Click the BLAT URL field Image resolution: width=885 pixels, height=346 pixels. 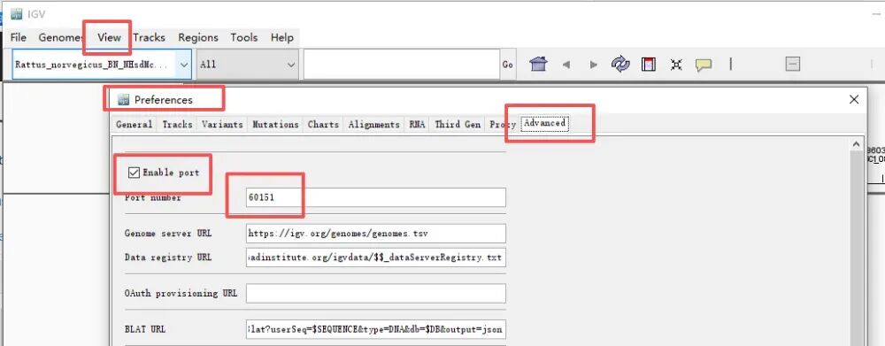(376, 329)
